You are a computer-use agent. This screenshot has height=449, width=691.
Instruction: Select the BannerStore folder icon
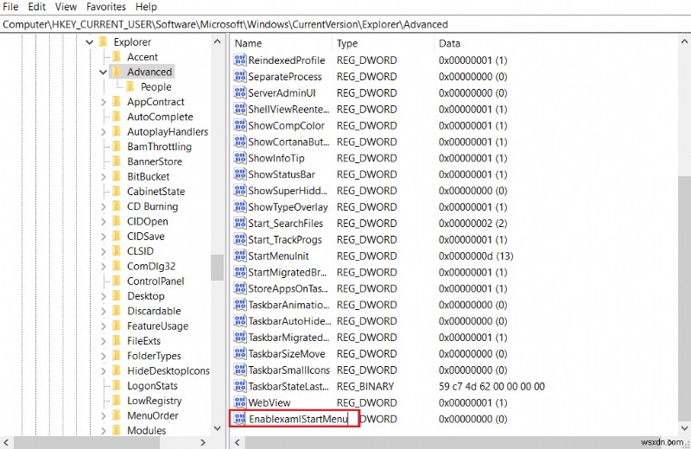(117, 161)
